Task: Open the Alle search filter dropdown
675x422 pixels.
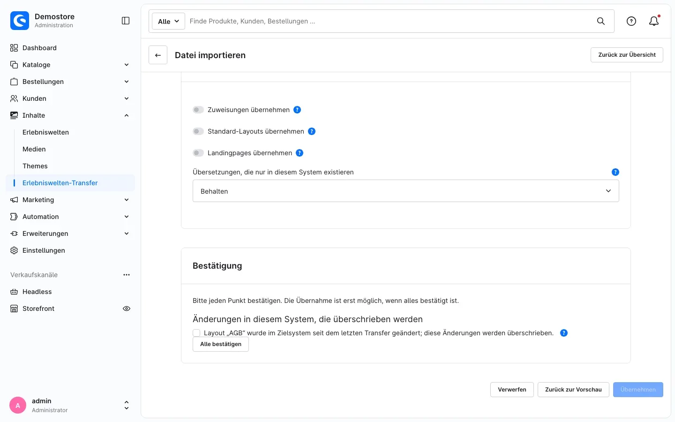Action: (x=168, y=21)
